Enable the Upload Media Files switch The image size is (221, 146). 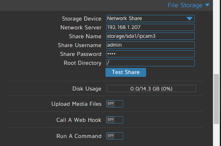(x=115, y=104)
